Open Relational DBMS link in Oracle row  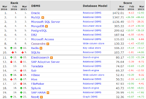[92, 13]
